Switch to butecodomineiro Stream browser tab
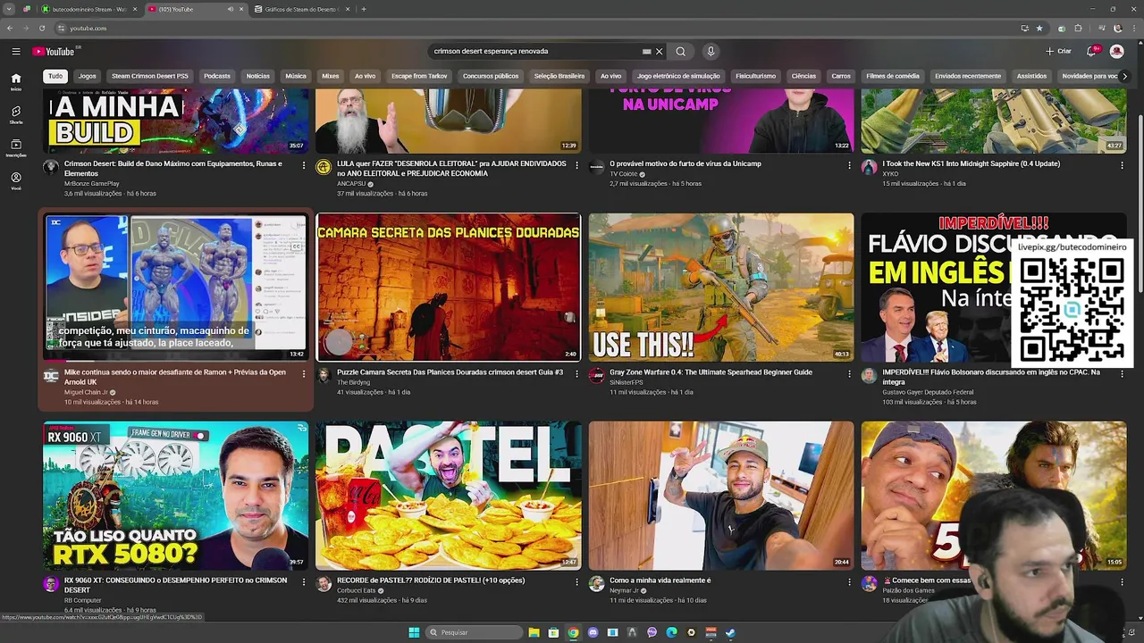The height and width of the screenshot is (643, 1144). coord(89,9)
